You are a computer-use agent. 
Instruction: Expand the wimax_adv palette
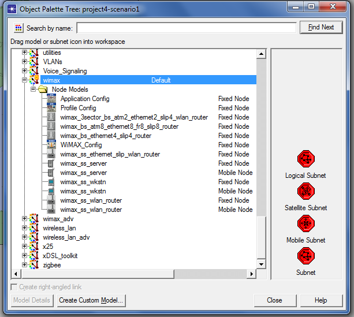[24, 219]
